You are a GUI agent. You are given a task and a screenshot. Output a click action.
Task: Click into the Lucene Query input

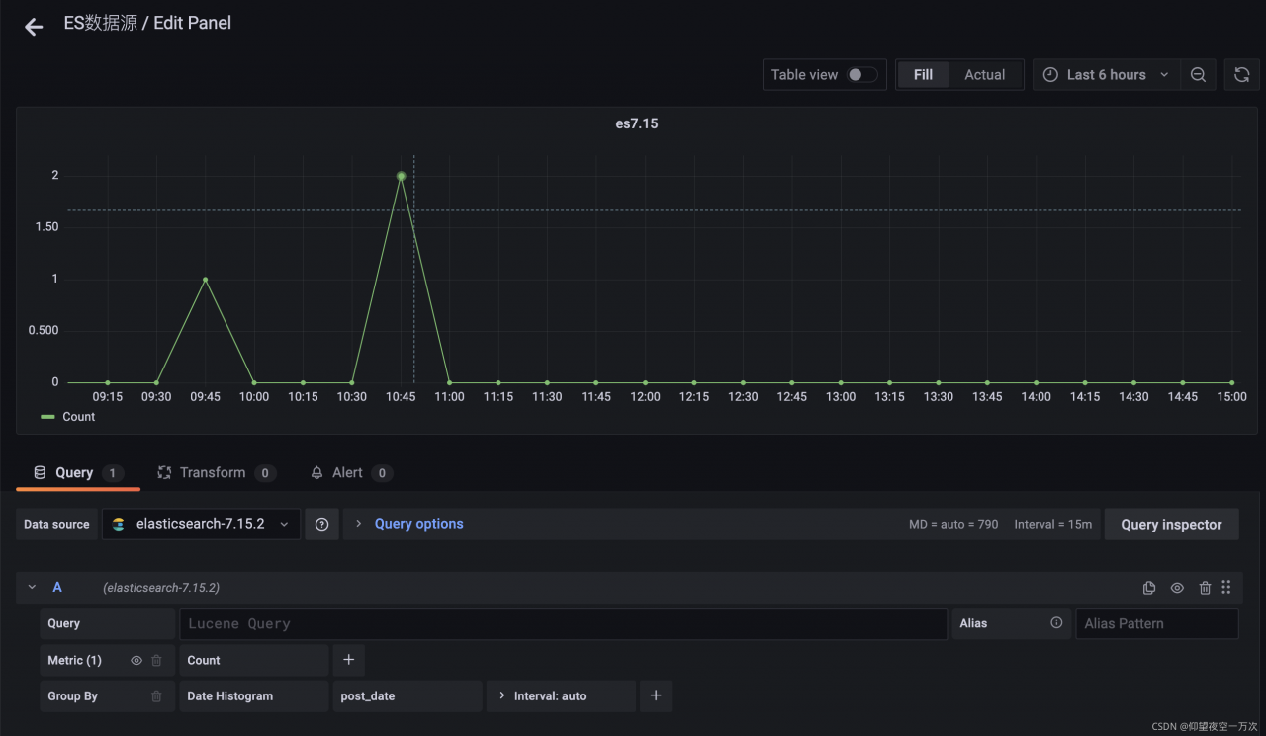click(563, 623)
